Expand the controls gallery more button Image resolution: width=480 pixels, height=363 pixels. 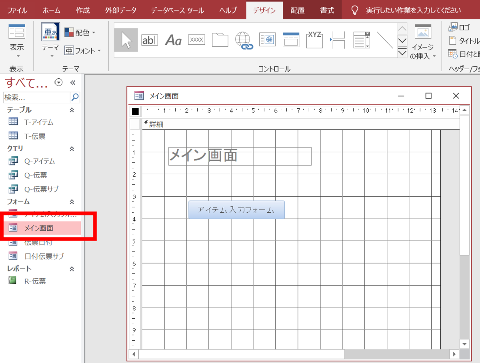click(402, 52)
